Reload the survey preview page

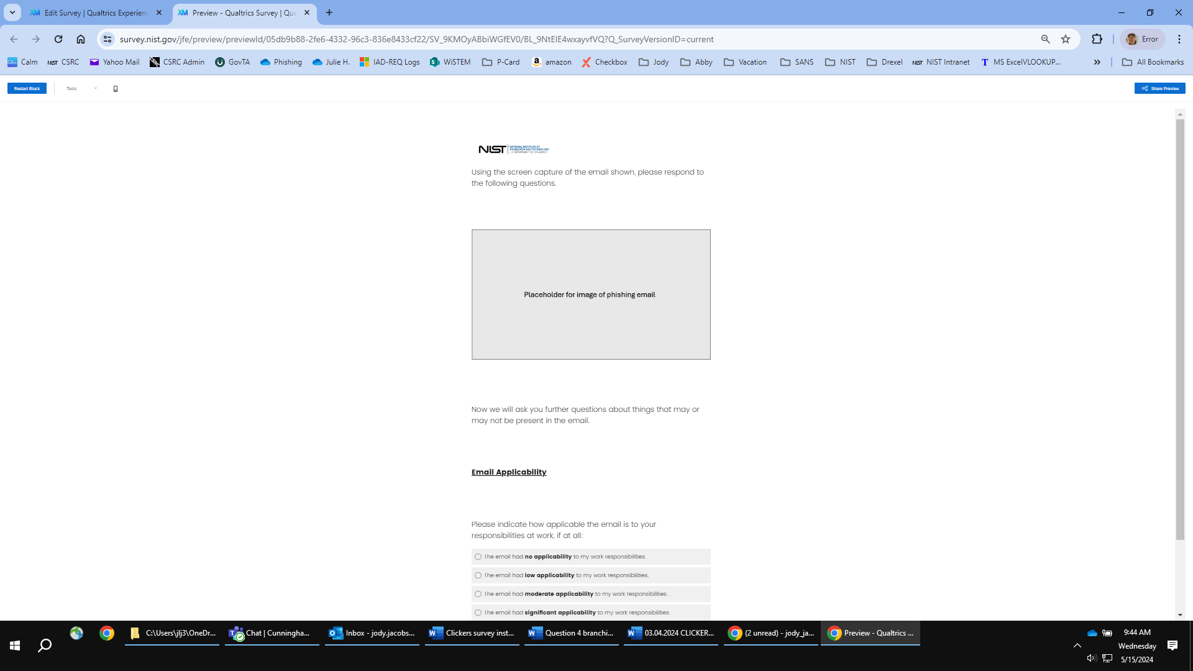pyautogui.click(x=58, y=39)
